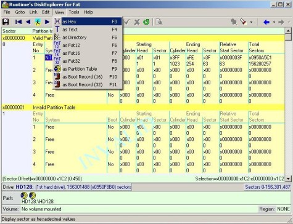This screenshot has width=293, height=224.
Task: Open the Help menu
Action: [88, 12]
